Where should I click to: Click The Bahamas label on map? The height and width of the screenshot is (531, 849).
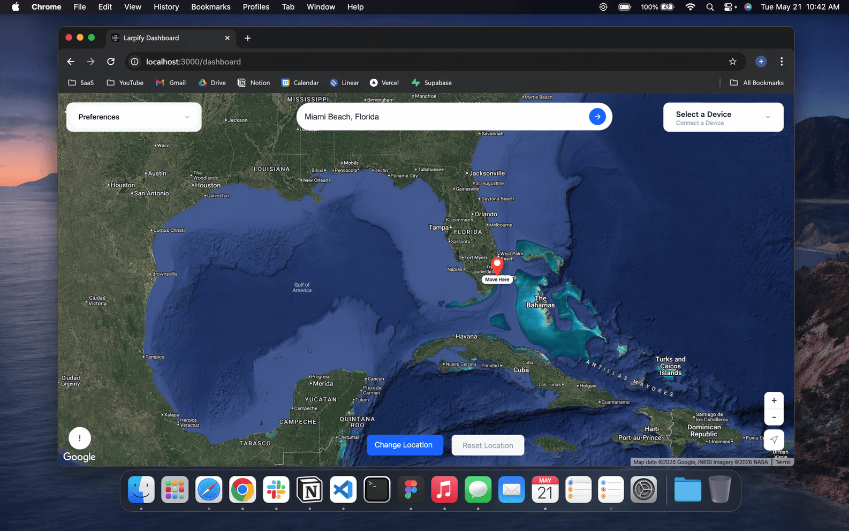pos(541,302)
